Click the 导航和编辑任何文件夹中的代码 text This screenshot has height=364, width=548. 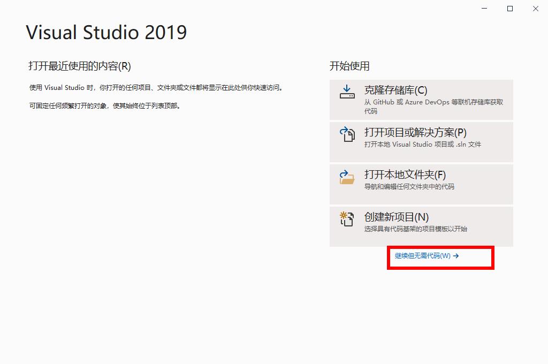pos(409,187)
